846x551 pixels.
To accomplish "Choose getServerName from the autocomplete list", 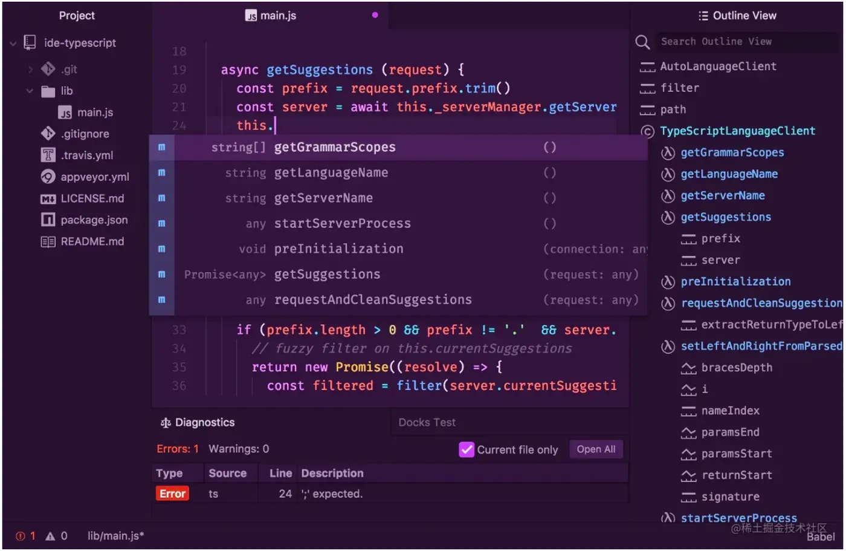I will click(x=398, y=198).
